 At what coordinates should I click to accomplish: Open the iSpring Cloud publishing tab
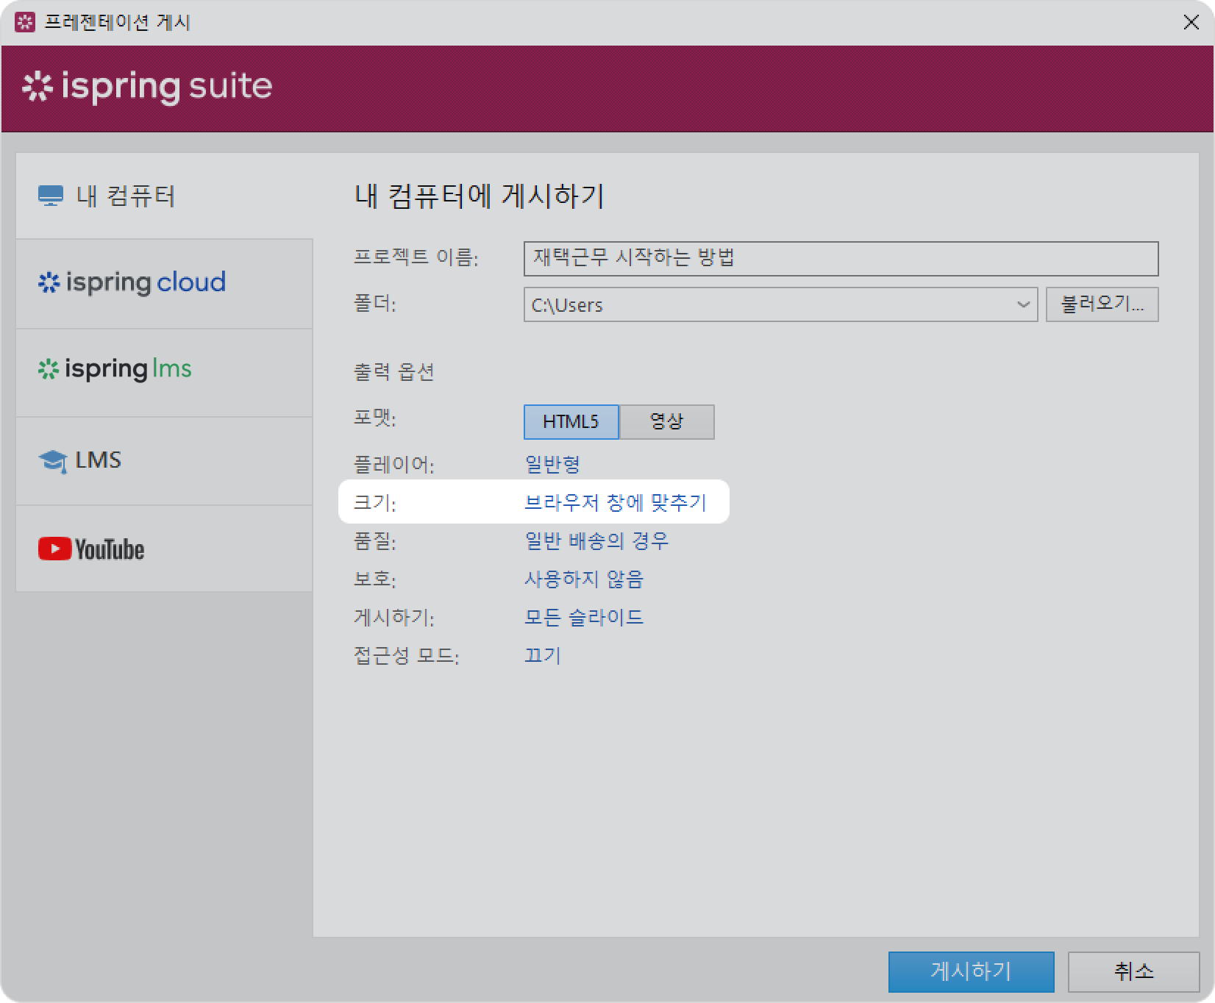pos(132,283)
